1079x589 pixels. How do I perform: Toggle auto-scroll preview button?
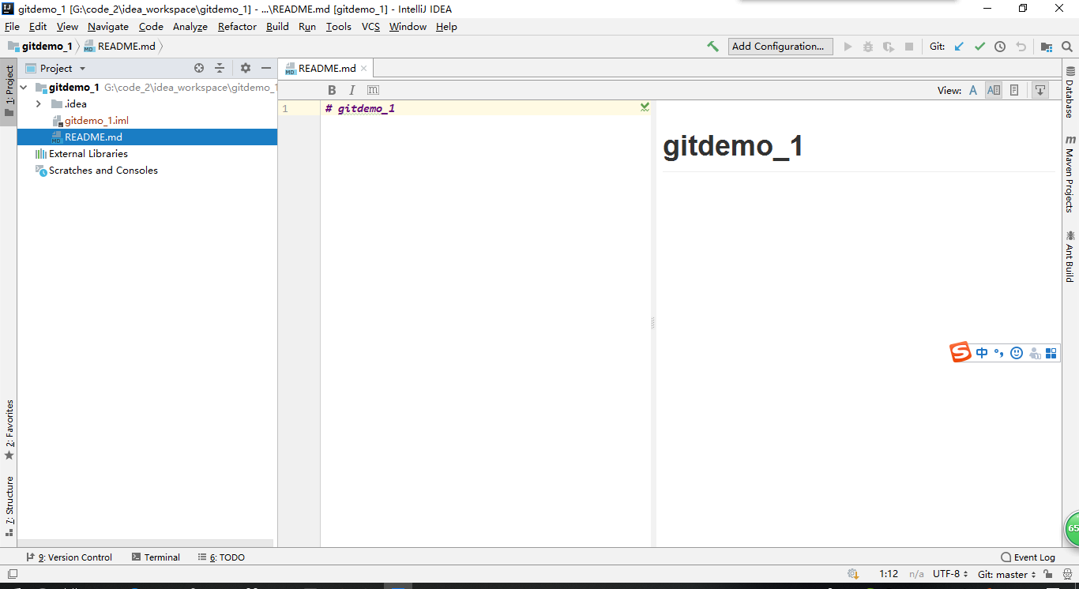point(1040,90)
